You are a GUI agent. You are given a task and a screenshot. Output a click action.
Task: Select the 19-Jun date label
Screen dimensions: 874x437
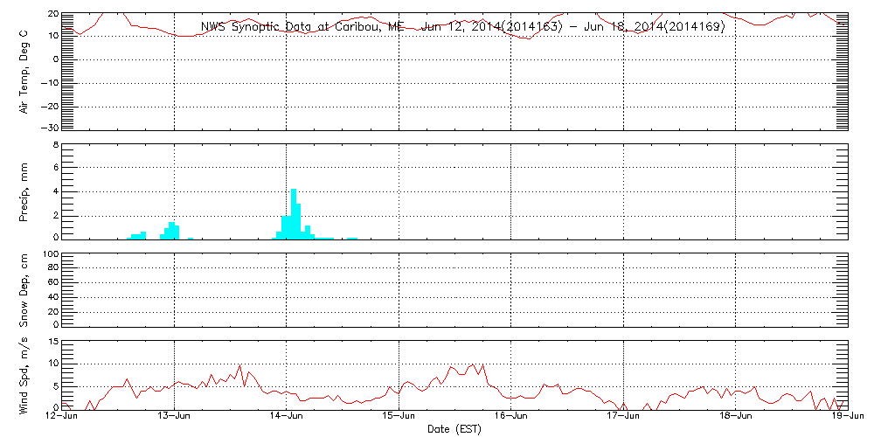pyautogui.click(x=847, y=418)
